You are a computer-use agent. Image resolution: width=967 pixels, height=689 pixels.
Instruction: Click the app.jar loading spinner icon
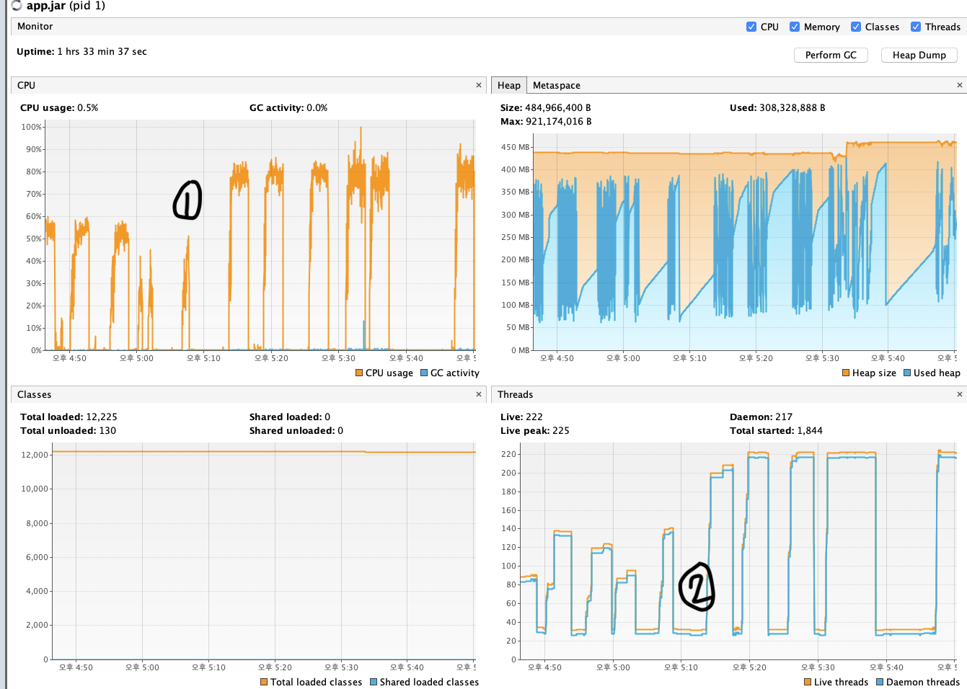click(x=17, y=6)
